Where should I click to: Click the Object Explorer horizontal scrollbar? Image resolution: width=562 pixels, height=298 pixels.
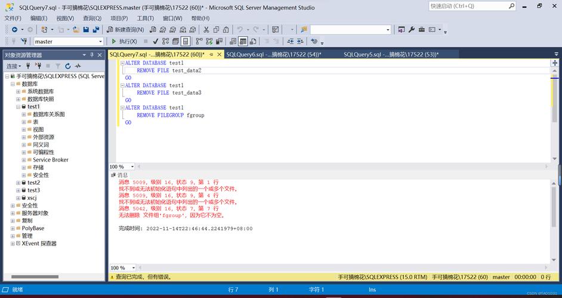(35, 277)
